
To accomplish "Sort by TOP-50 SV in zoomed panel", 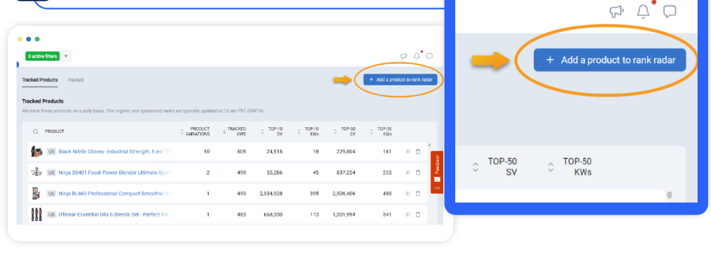I will tap(494, 167).
